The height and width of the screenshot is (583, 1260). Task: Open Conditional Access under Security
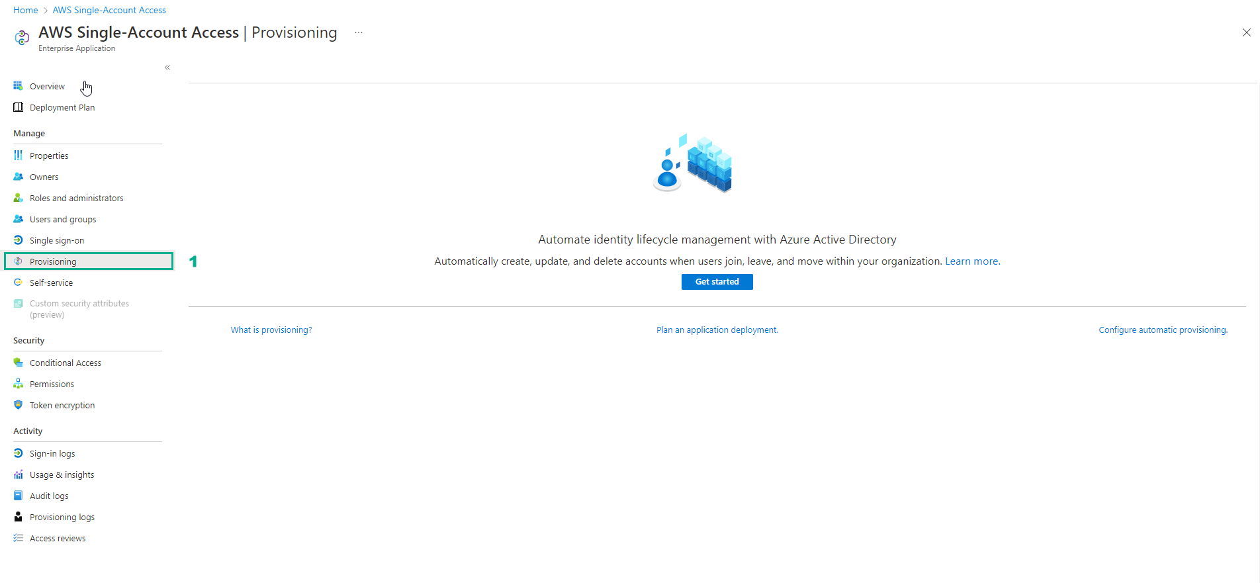click(x=66, y=363)
